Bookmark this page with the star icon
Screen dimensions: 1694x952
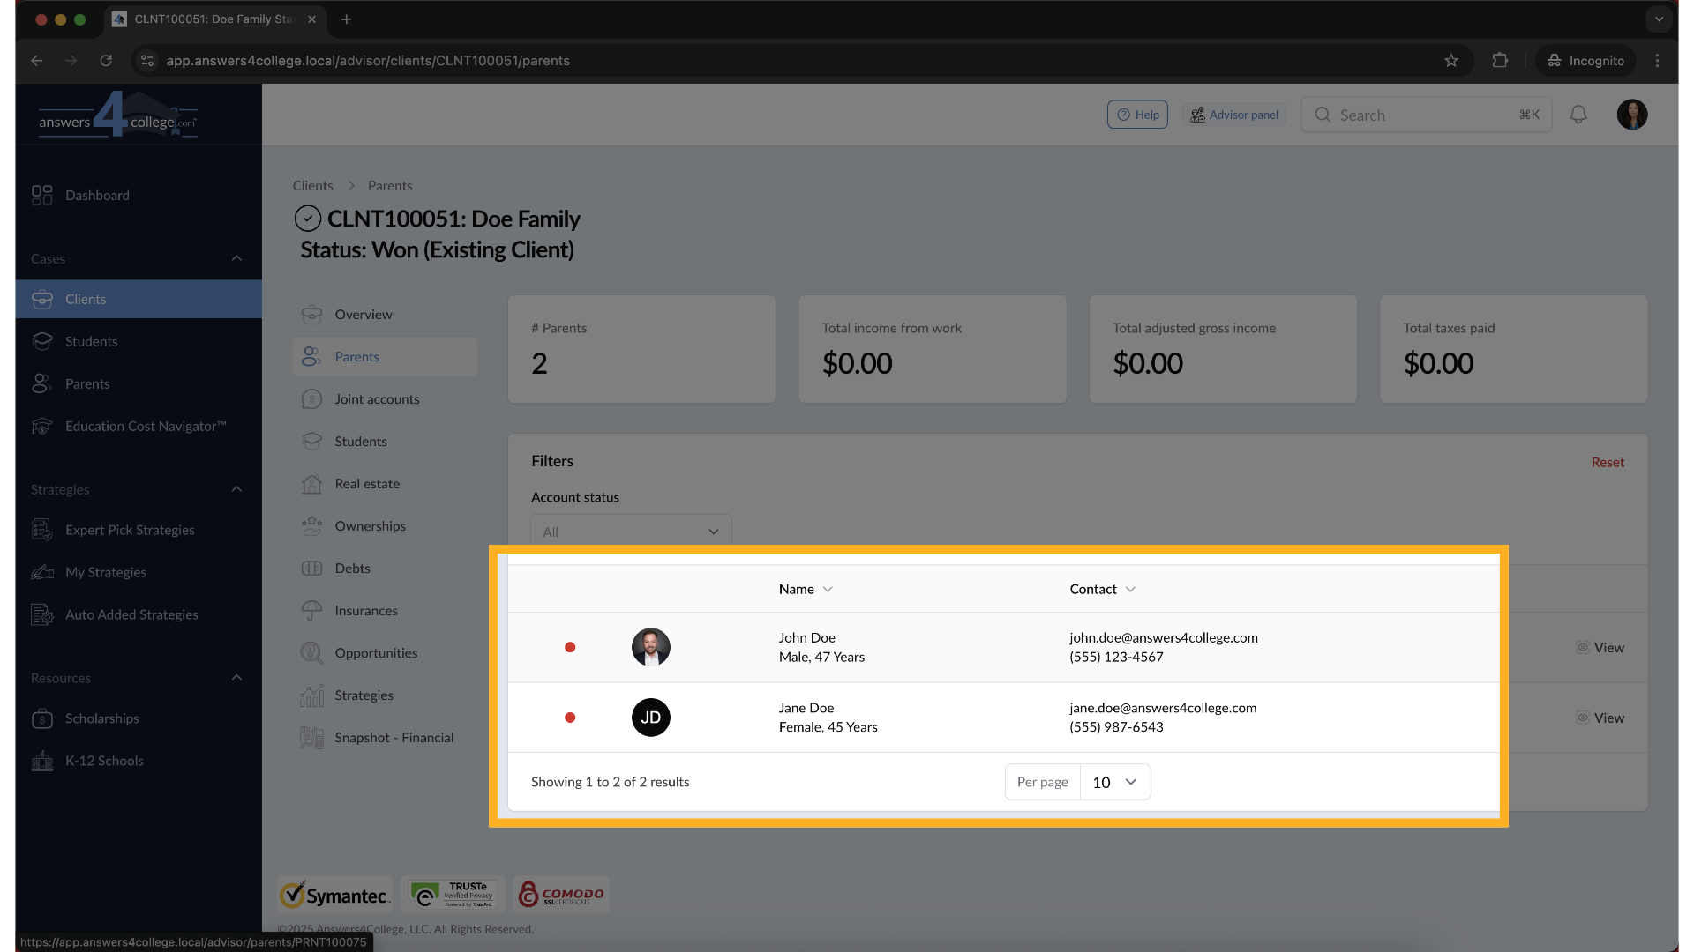coord(1451,61)
